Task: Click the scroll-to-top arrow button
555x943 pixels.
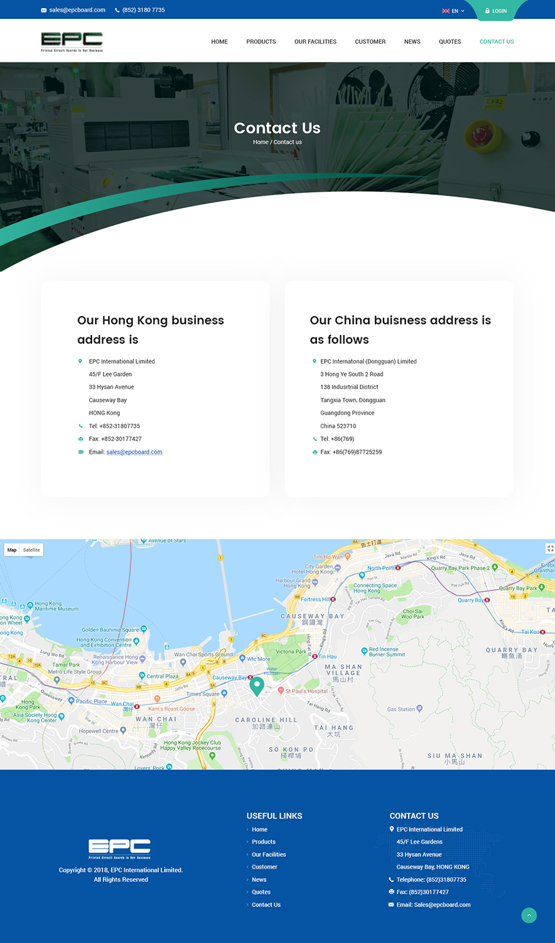Action: click(x=529, y=915)
